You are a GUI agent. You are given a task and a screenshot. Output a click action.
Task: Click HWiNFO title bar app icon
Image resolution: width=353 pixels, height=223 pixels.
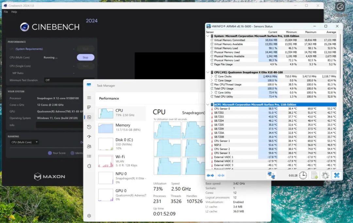click(209, 26)
